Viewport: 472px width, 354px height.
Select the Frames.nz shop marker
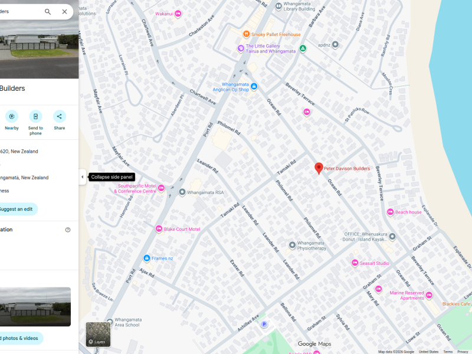click(x=147, y=258)
